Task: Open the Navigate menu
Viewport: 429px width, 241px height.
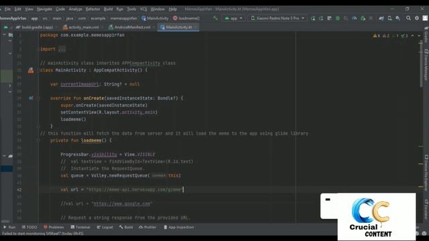Action: (44, 9)
